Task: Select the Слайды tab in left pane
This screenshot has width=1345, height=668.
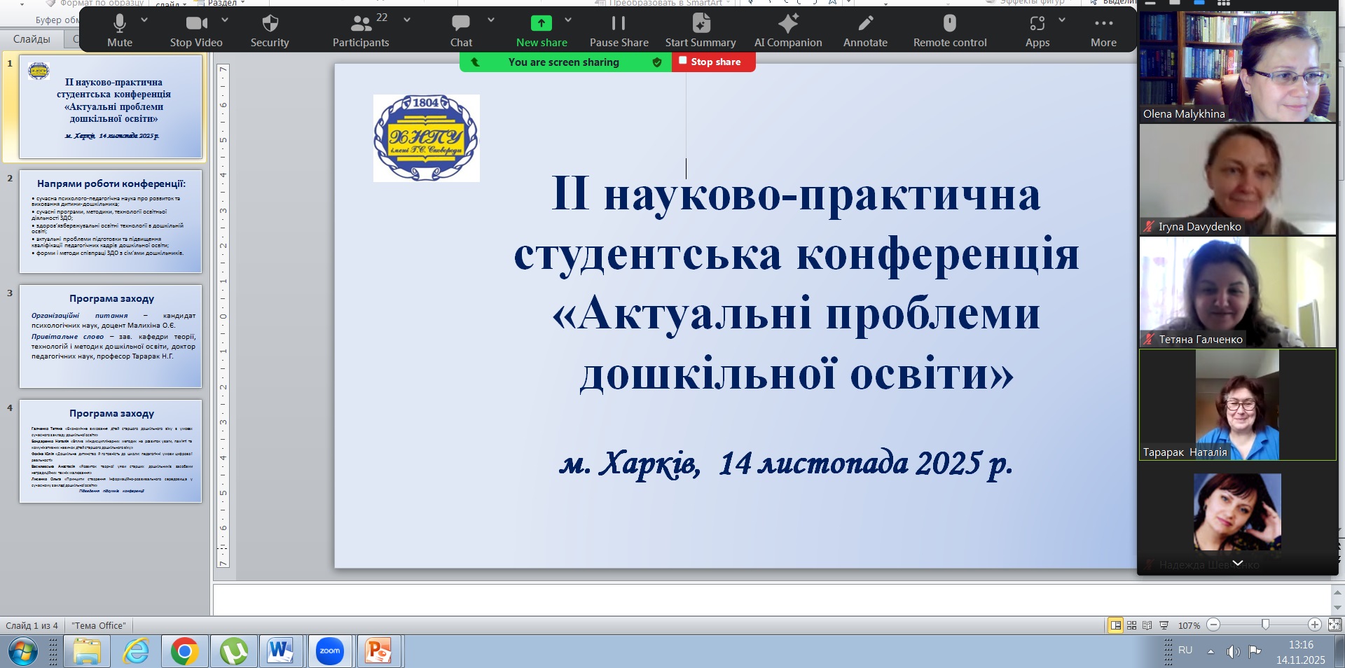Action: pyautogui.click(x=32, y=39)
